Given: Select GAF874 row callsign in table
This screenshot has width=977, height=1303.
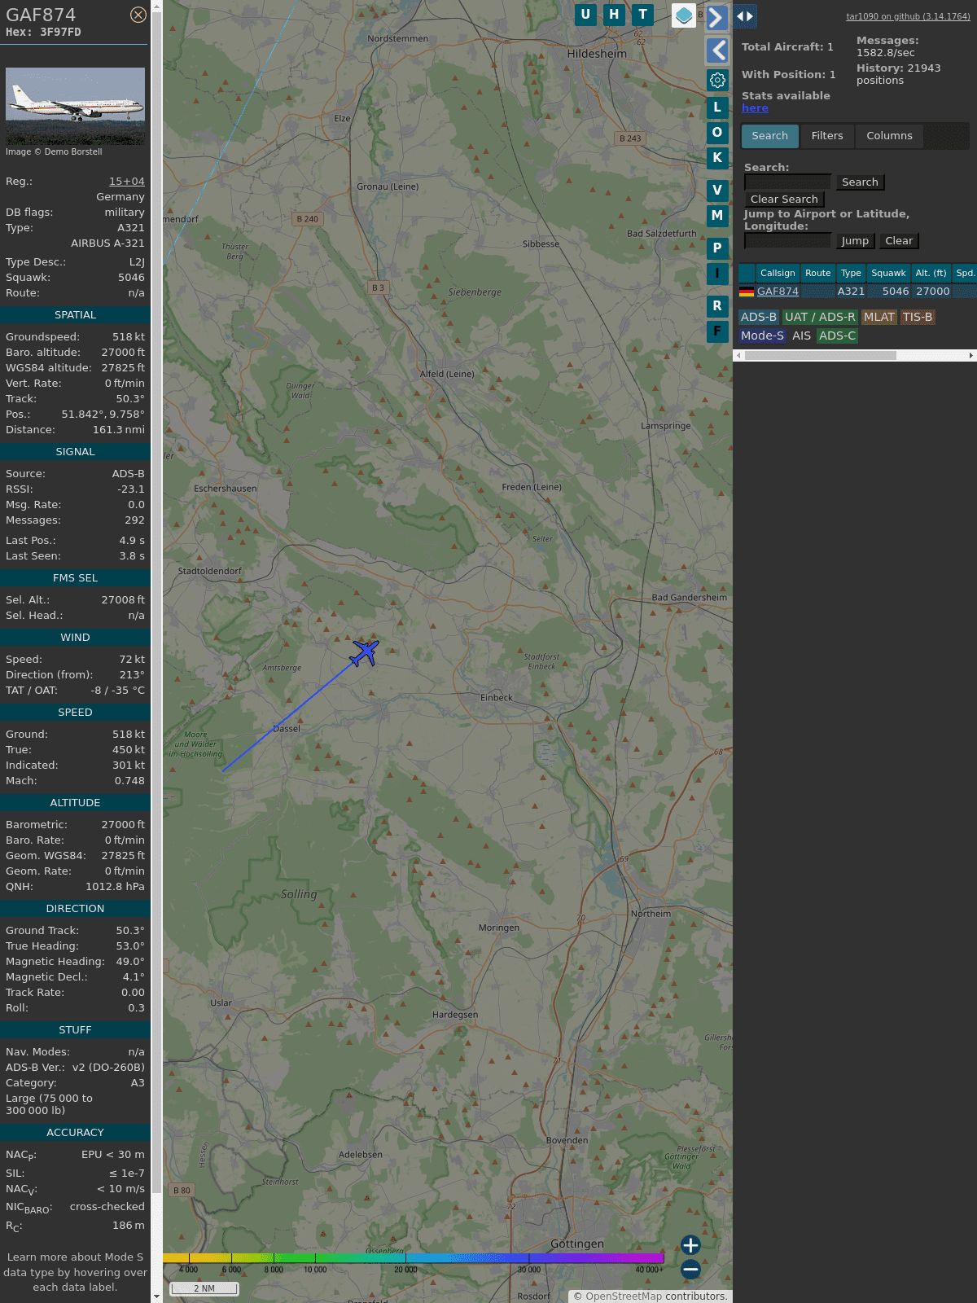Looking at the screenshot, I should point(778,292).
